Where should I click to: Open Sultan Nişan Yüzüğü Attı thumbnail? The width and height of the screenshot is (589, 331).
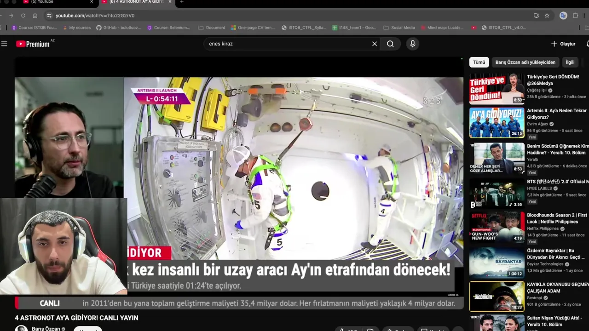pyautogui.click(x=497, y=323)
